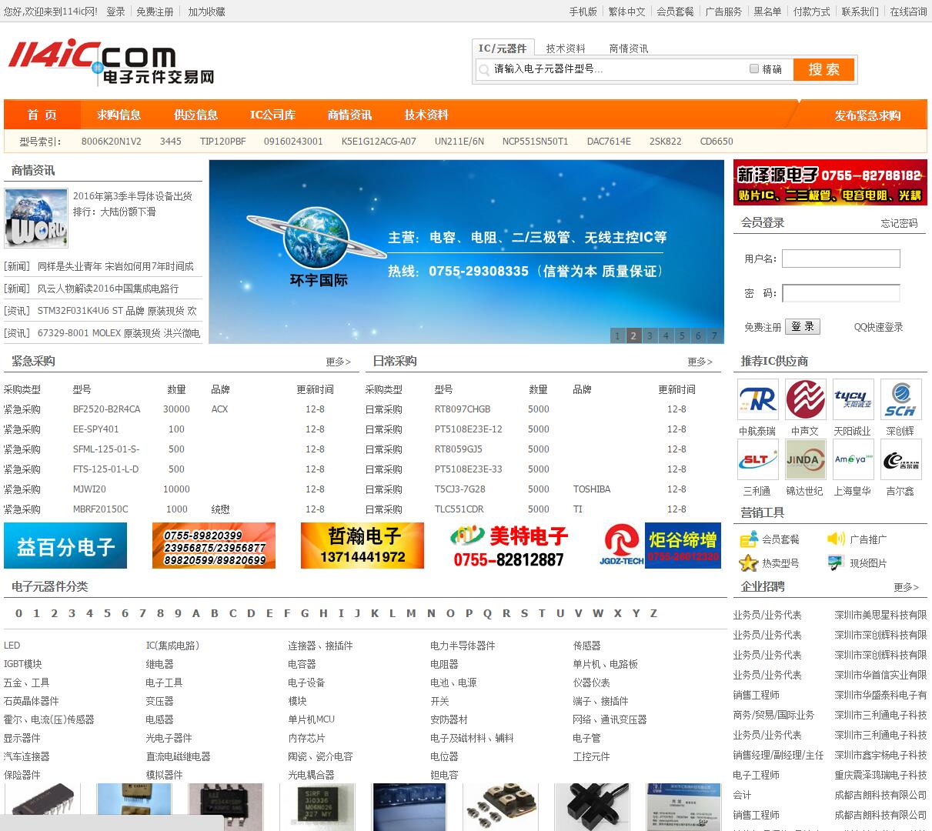932x831 pixels.
Task: Open the 114ic.com site logo
Action: click(x=112, y=62)
